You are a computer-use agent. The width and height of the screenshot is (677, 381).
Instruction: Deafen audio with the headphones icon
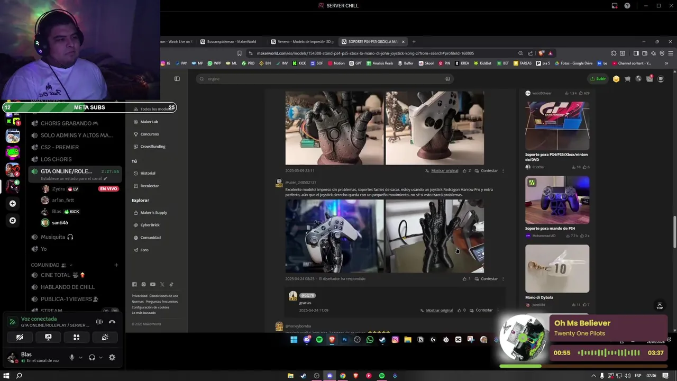click(x=92, y=358)
